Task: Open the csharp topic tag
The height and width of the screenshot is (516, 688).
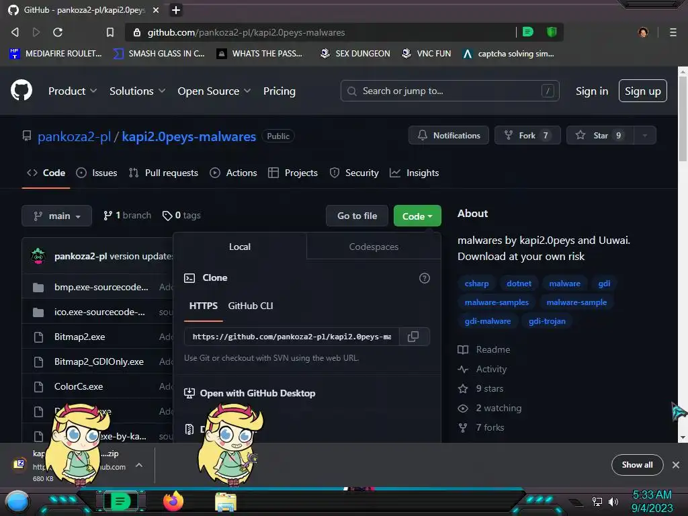Action: [x=476, y=284]
